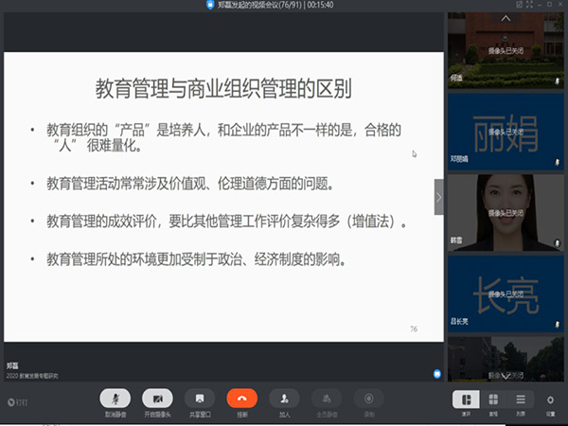Viewport: 568px width, 426px height.
Task: Click the microphone status icon on 长亮 tile
Action: tap(558, 325)
